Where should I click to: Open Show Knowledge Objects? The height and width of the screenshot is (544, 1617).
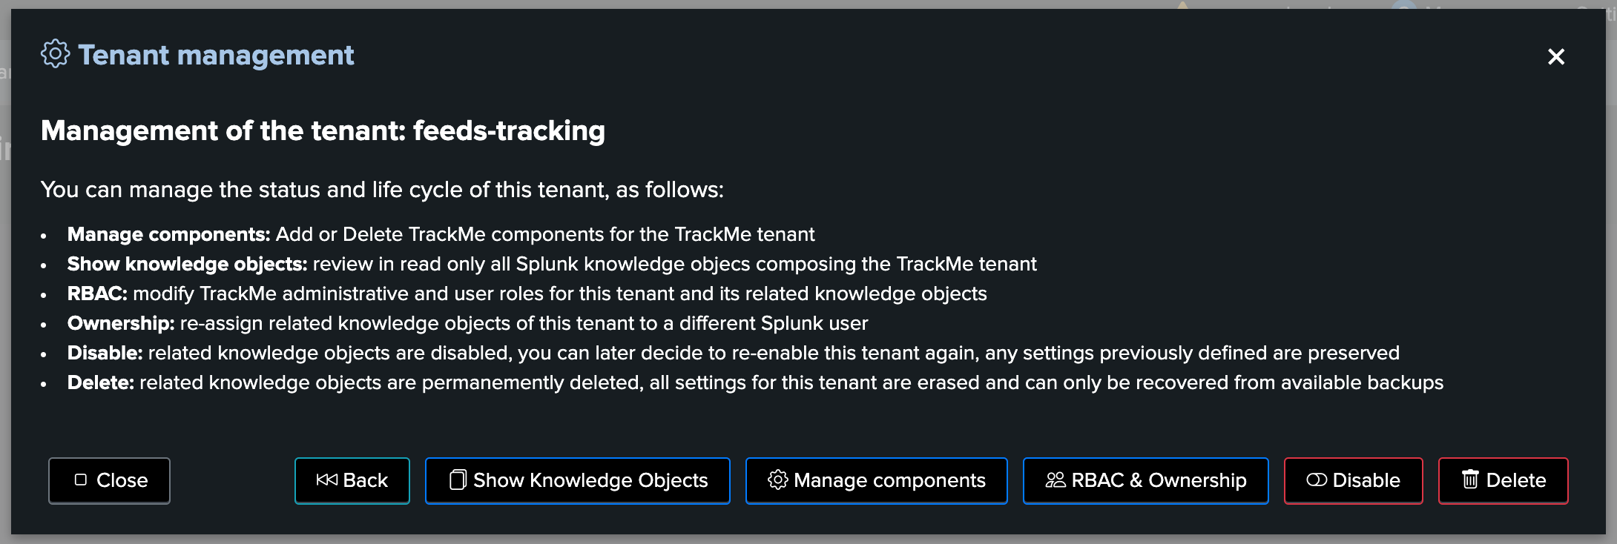click(x=578, y=481)
